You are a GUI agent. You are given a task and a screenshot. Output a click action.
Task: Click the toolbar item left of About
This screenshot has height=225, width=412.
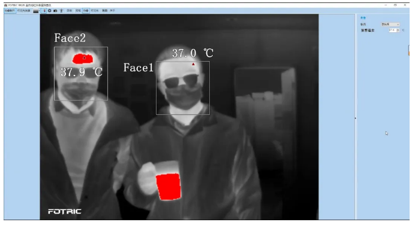tap(104, 11)
